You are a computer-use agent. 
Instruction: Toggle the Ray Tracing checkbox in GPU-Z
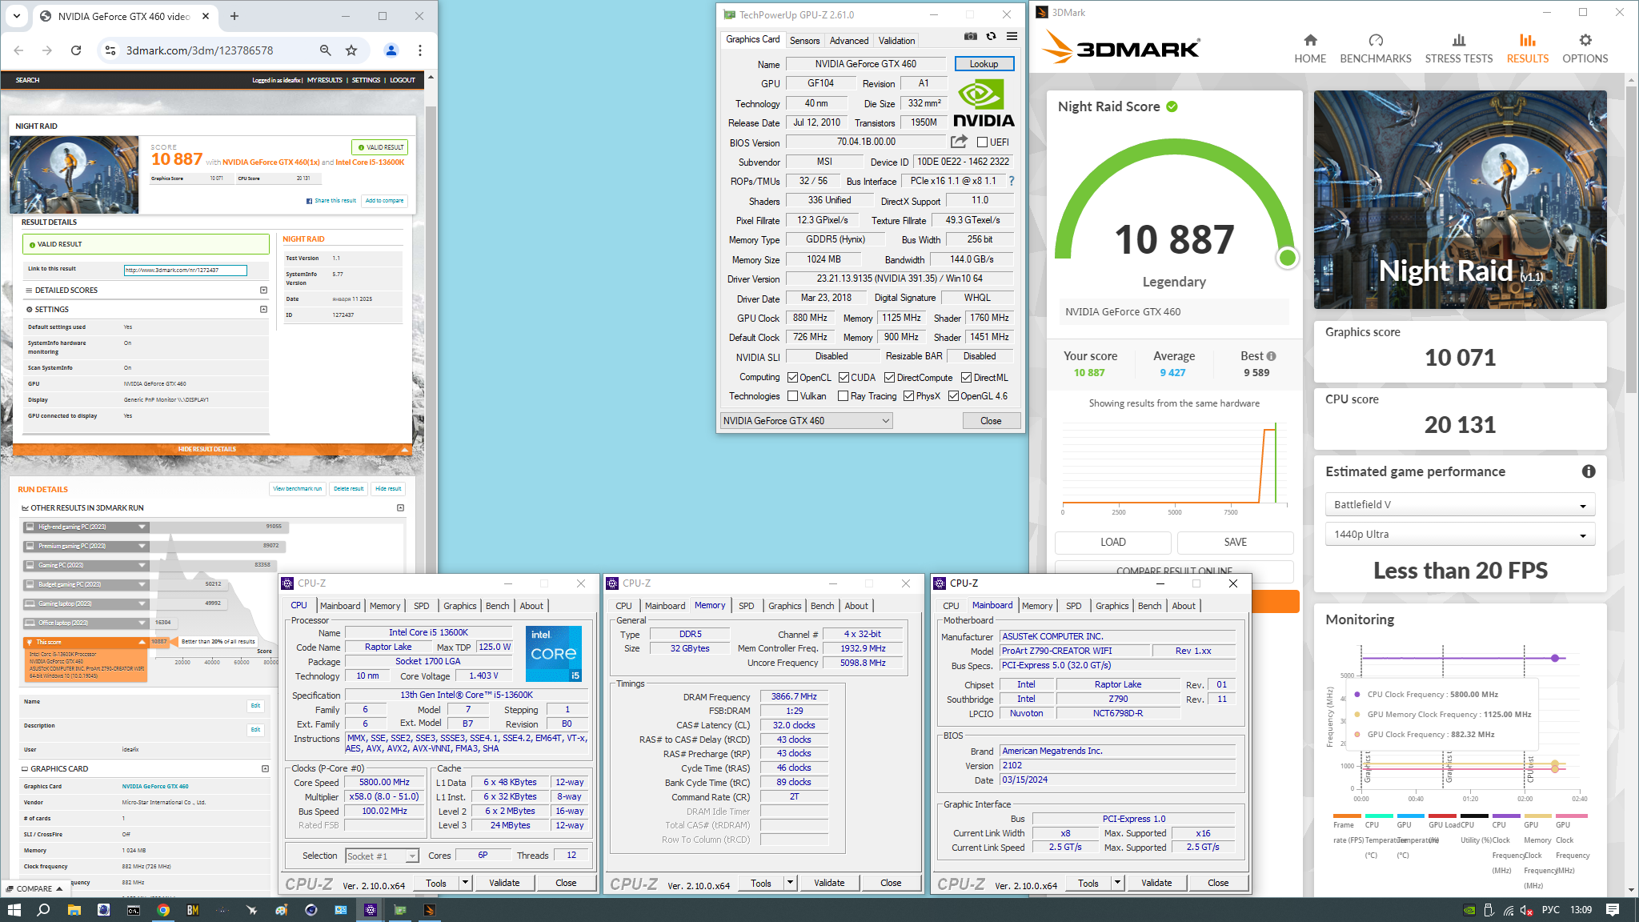(843, 396)
